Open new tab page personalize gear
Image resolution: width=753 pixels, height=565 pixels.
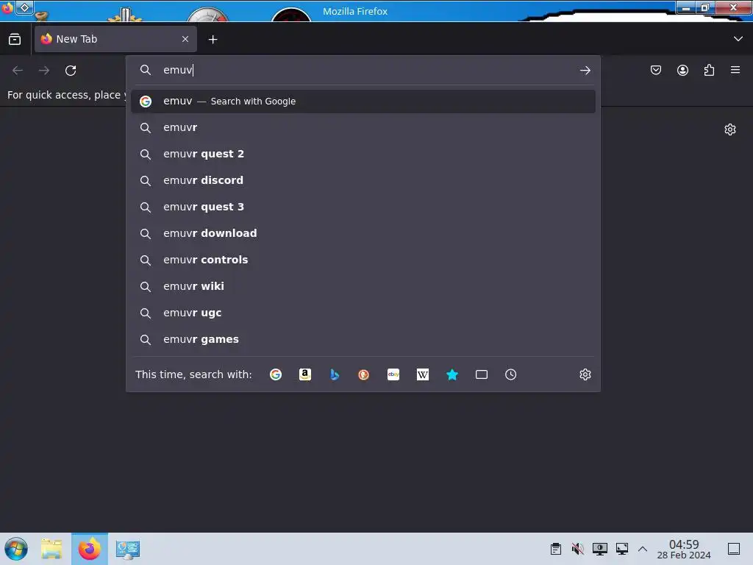[x=730, y=129]
